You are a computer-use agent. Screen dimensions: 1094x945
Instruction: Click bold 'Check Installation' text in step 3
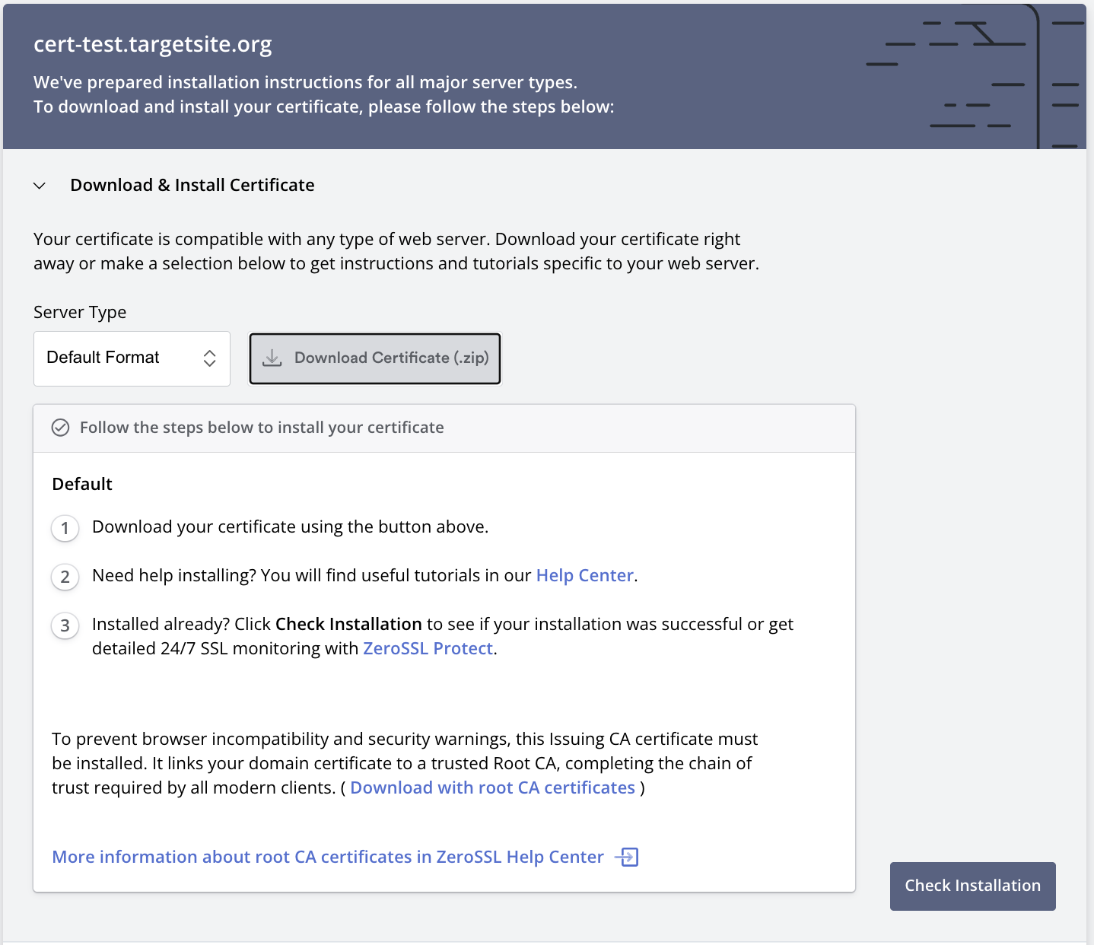point(348,624)
